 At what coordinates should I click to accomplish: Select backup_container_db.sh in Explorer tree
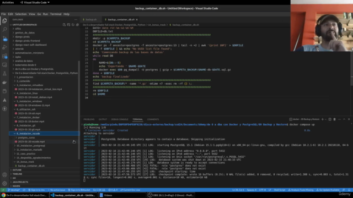(x=31, y=166)
